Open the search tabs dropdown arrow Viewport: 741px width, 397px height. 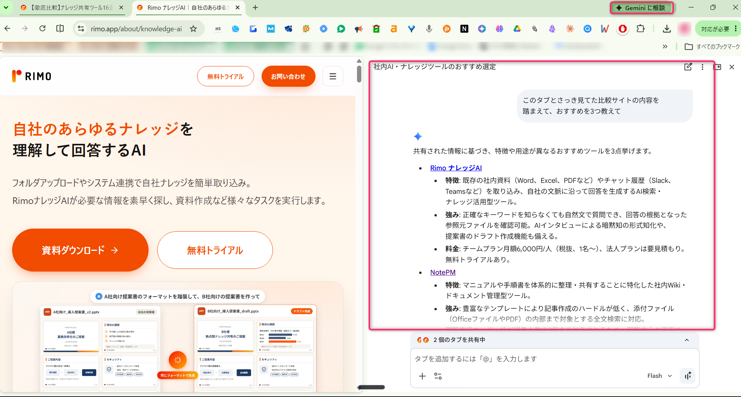coord(6,7)
